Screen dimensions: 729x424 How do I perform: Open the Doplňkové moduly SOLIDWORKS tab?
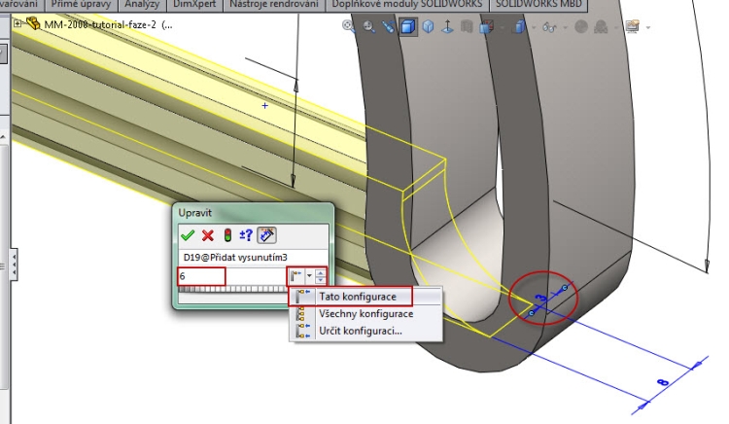tap(407, 5)
